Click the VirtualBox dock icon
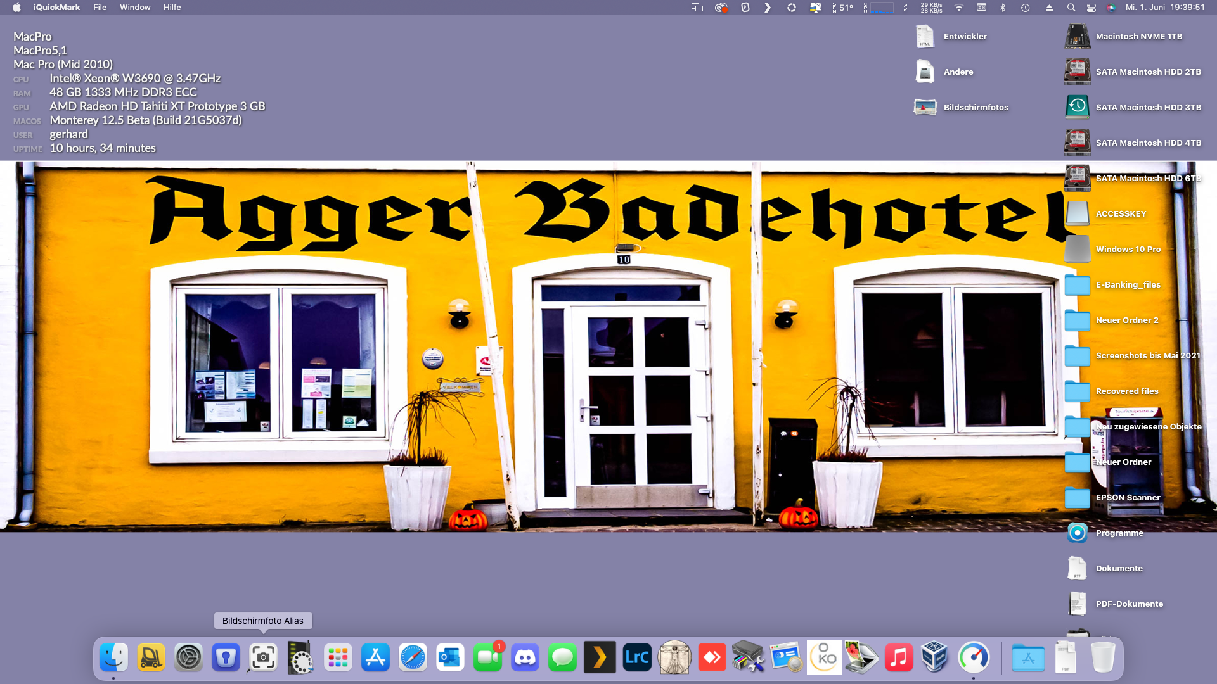This screenshot has height=684, width=1217. 936,657
